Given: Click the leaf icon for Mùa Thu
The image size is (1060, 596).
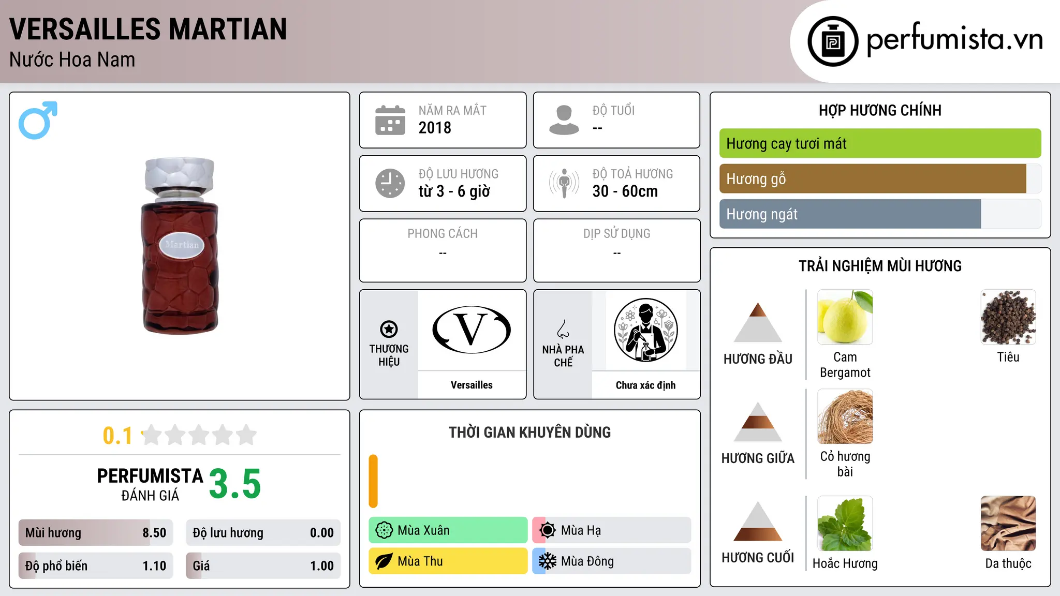Looking at the screenshot, I should point(384,561).
